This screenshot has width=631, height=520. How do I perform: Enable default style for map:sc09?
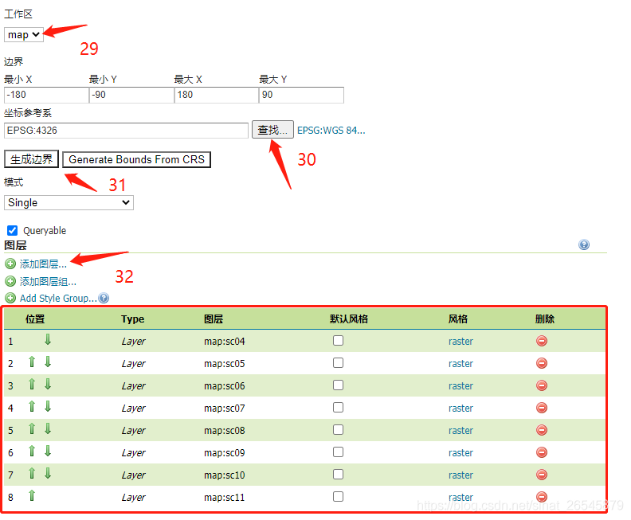coord(338,452)
